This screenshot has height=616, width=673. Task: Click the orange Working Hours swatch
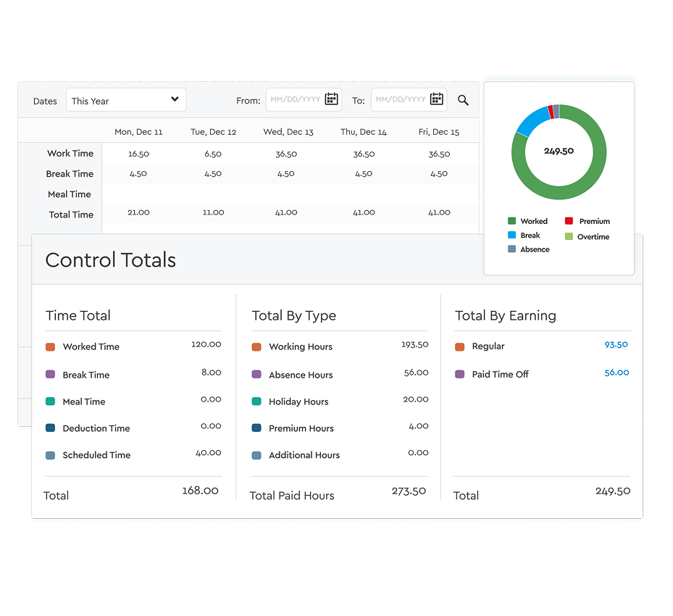(x=256, y=347)
